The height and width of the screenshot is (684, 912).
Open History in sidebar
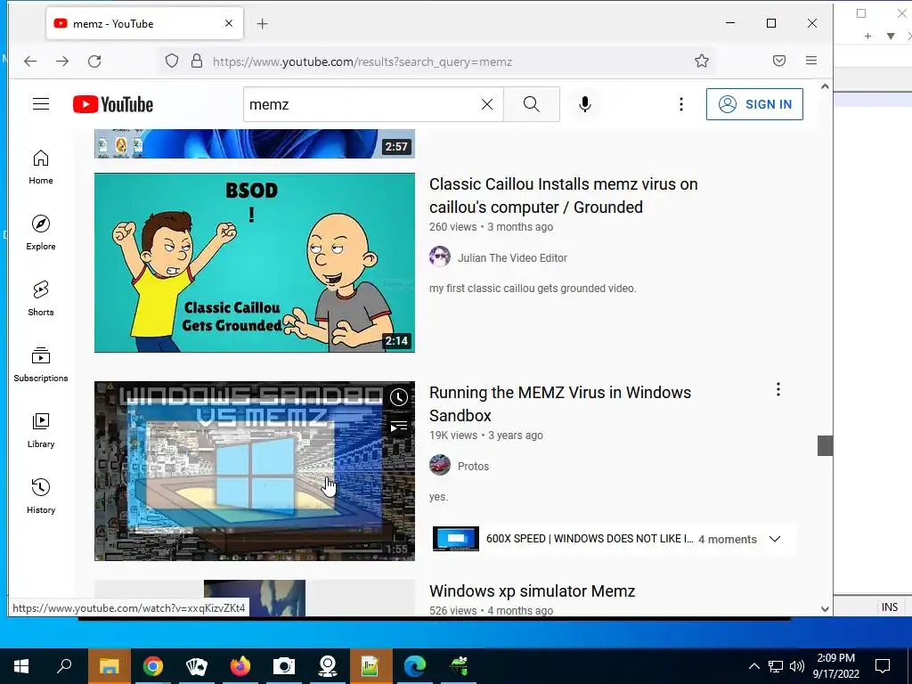click(41, 496)
